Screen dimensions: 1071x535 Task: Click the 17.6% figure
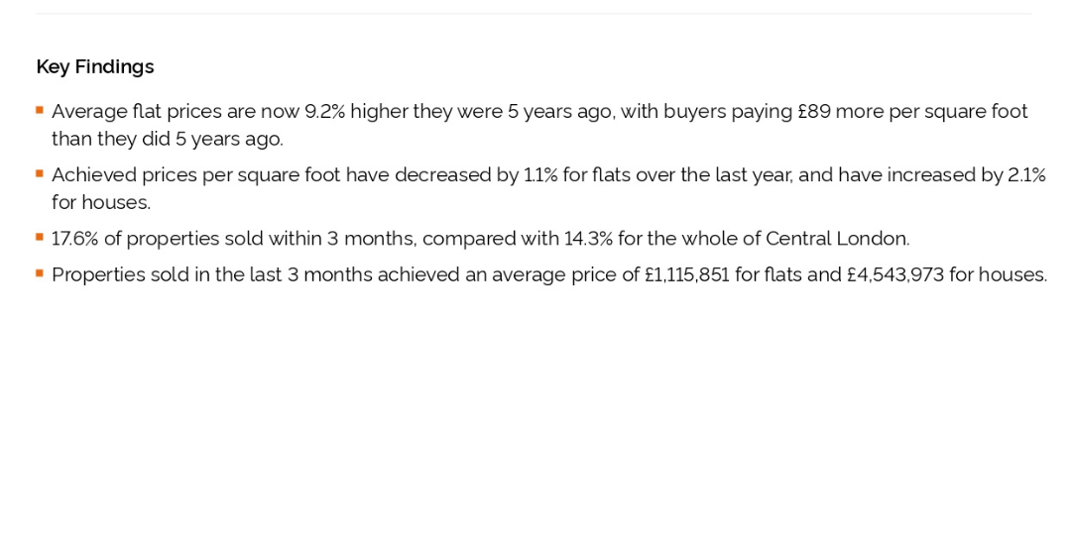(73, 239)
